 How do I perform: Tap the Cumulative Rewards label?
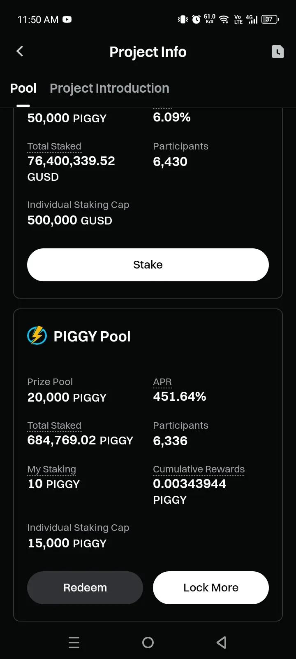coord(199,469)
